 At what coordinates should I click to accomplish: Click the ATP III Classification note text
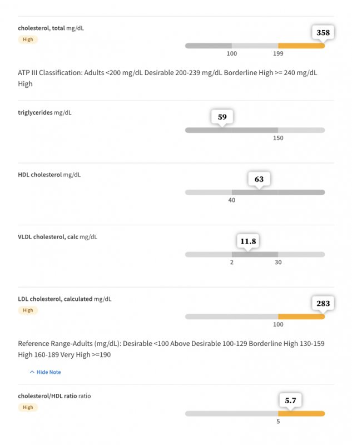click(167, 78)
